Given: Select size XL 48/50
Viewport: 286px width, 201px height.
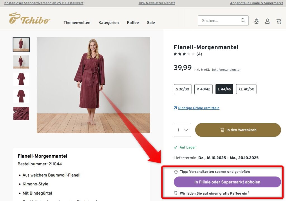Looking at the screenshot, I should (246, 89).
